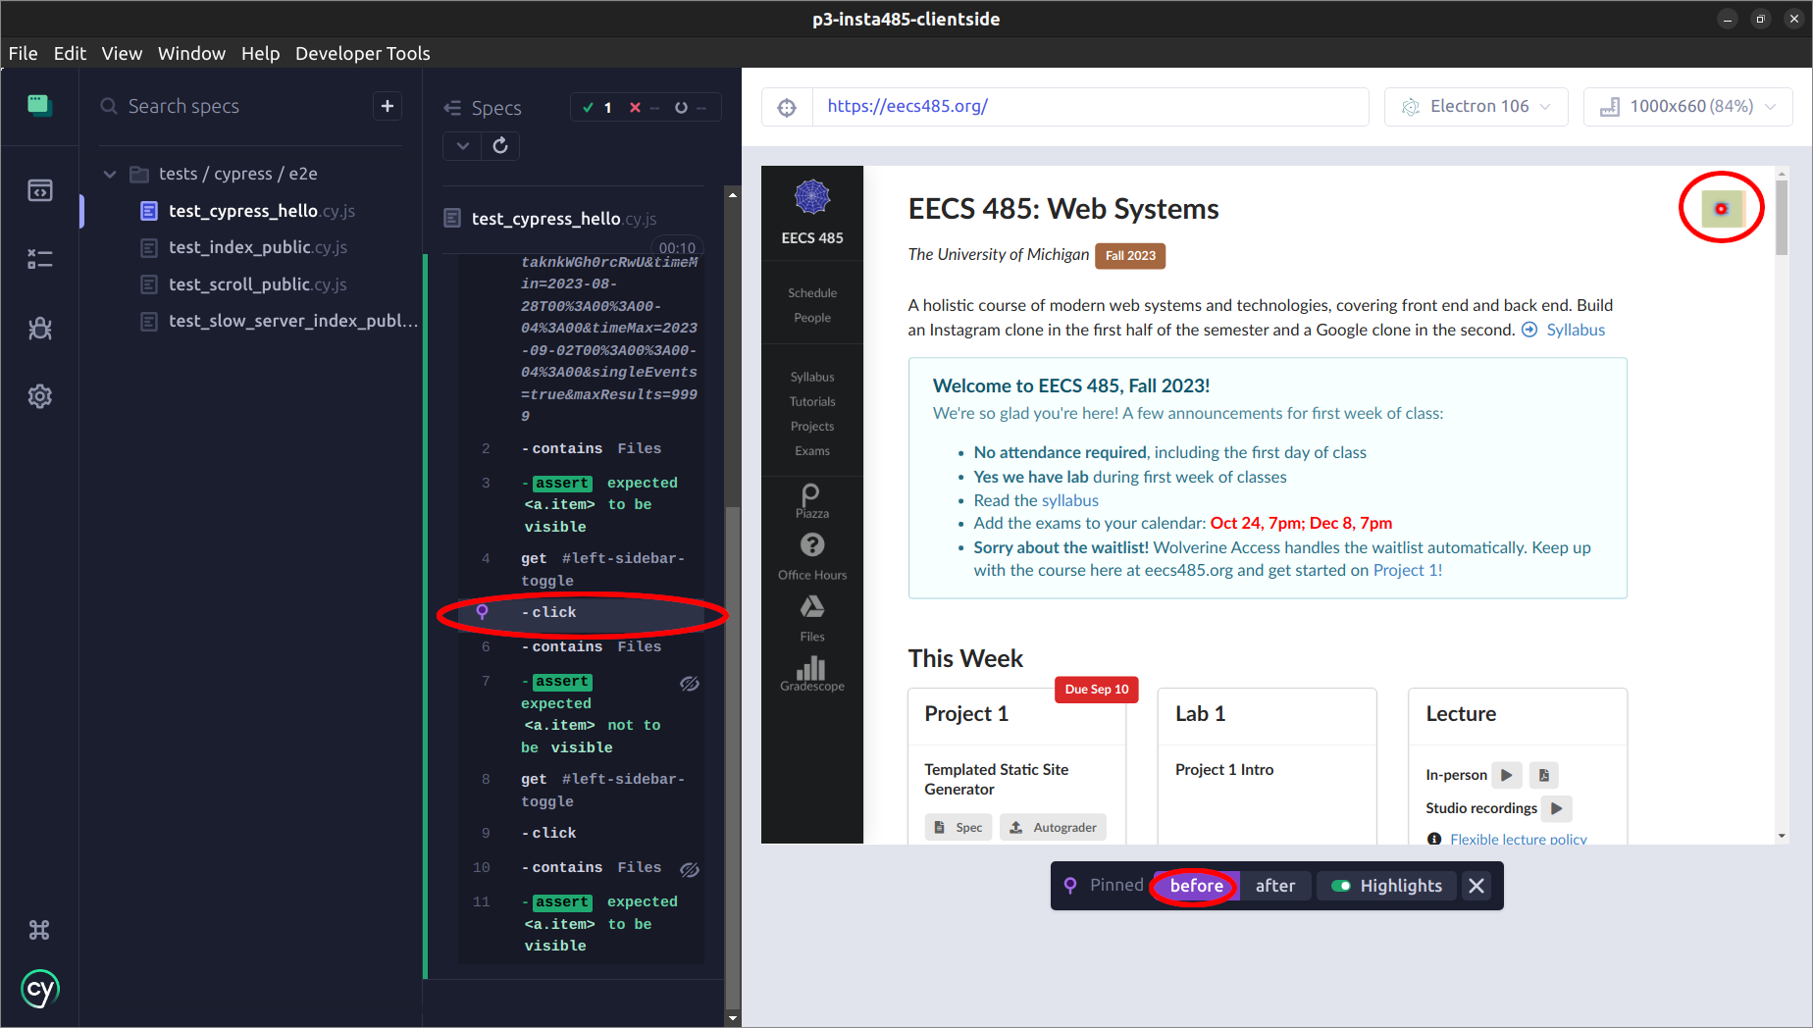Expand test options chevron next to rerun
This screenshot has height=1028, width=1813.
click(x=462, y=146)
